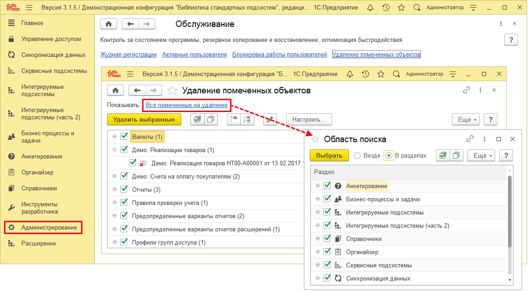Collapse Демо: Реализации товаров group
The image size is (528, 291).
[x=114, y=149]
